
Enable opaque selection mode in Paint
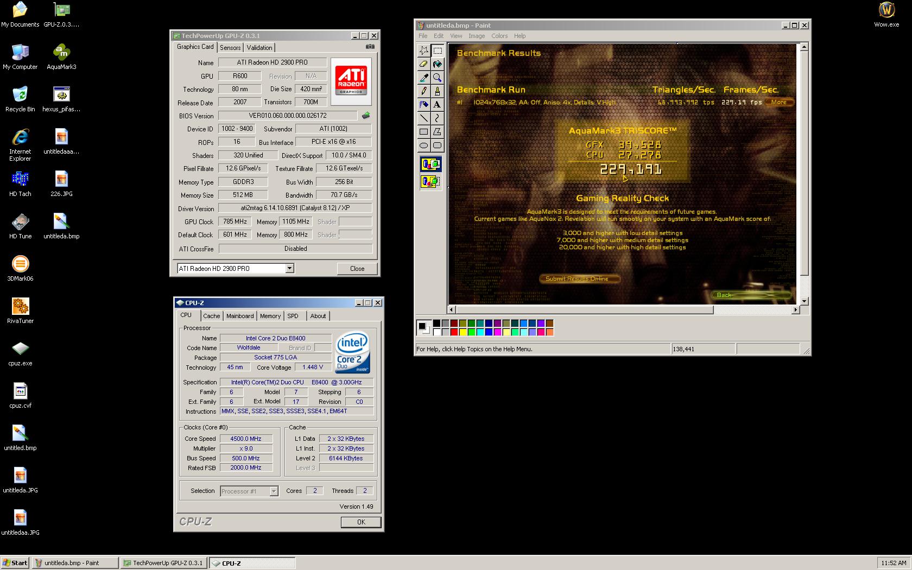430,164
